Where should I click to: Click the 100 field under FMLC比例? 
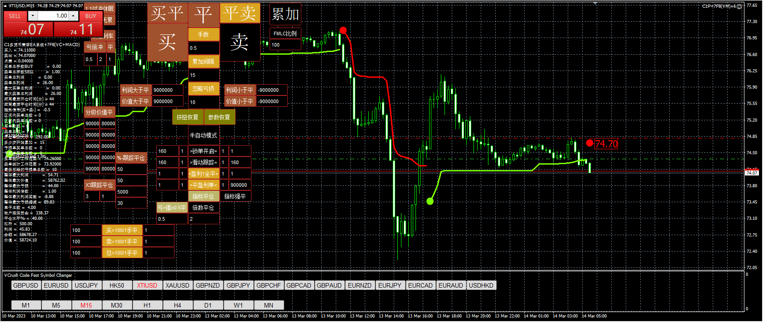pyautogui.click(x=285, y=45)
